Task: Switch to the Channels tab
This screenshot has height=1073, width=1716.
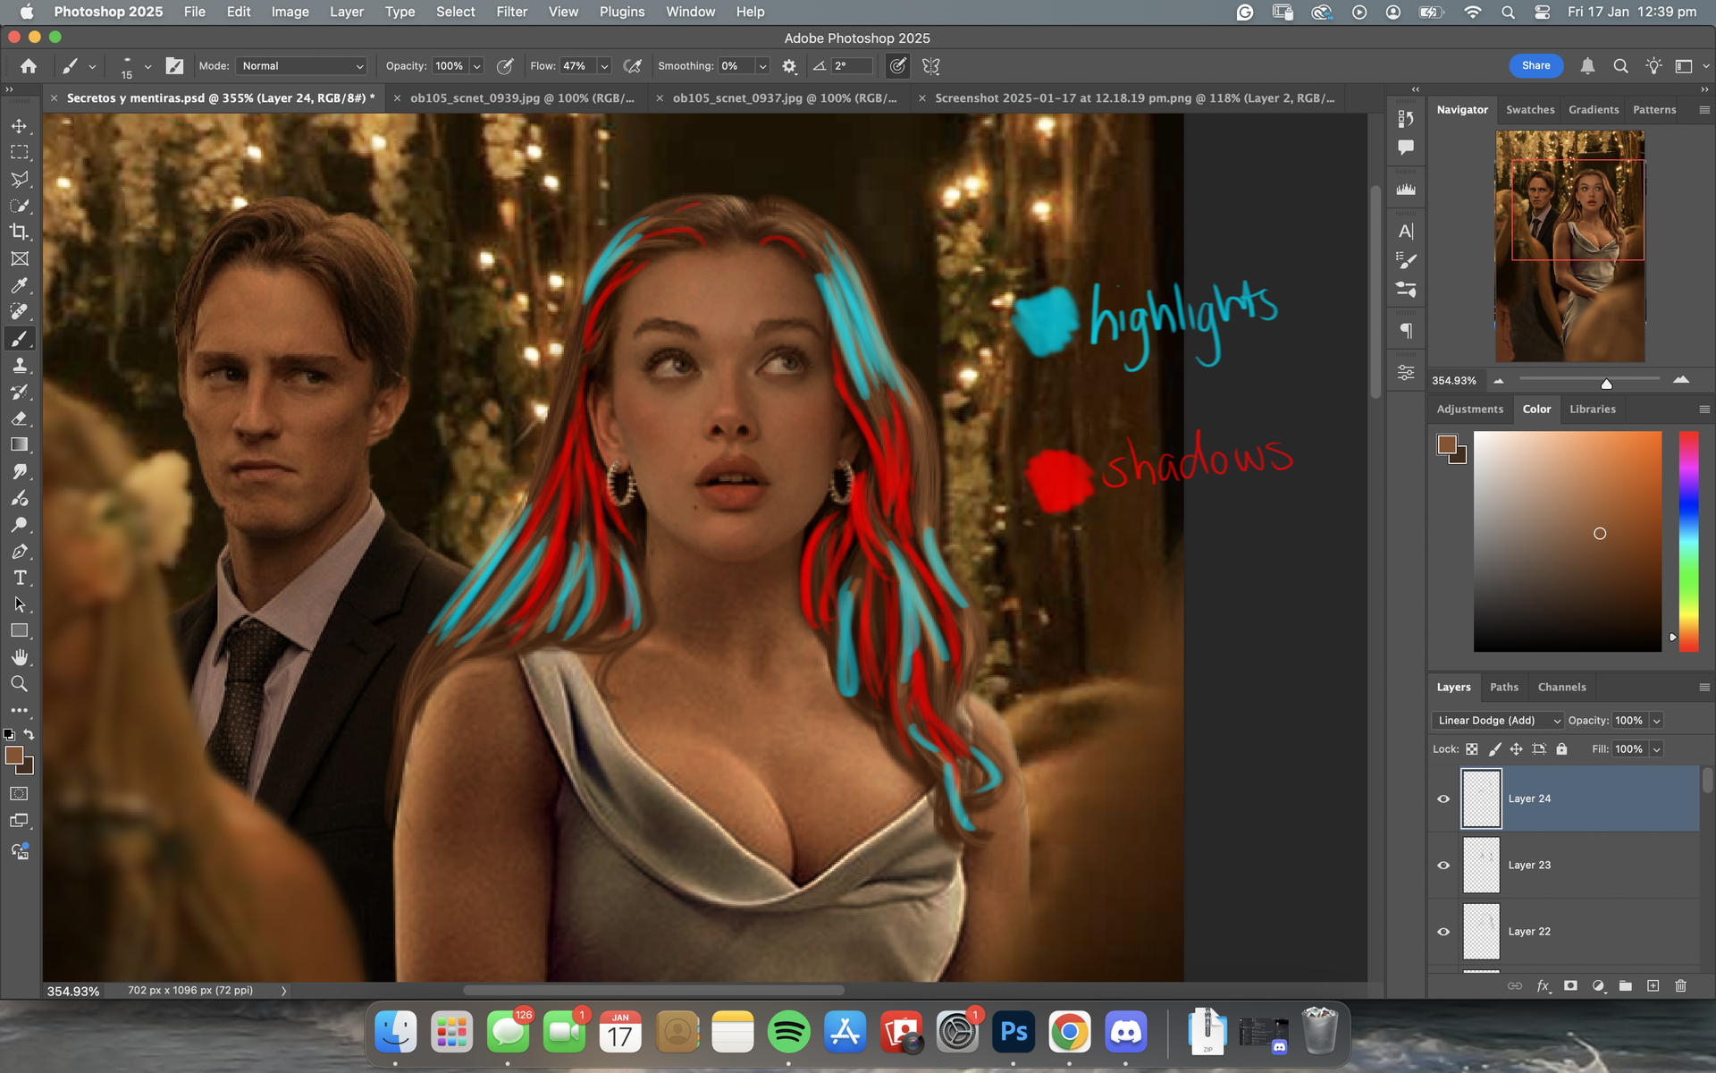Action: point(1561,687)
